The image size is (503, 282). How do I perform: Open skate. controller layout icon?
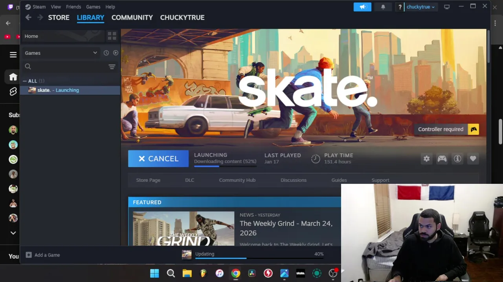point(442,159)
